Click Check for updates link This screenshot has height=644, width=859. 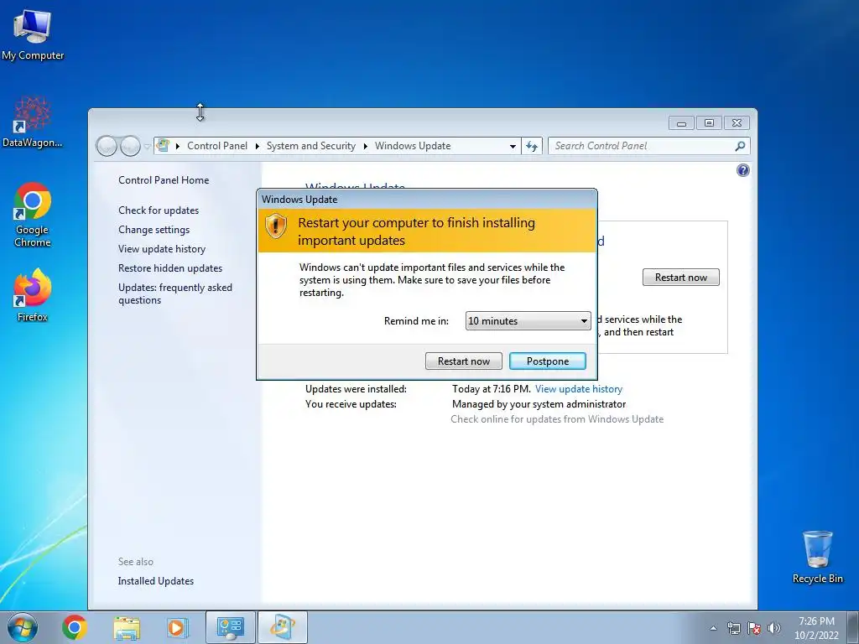(x=159, y=210)
